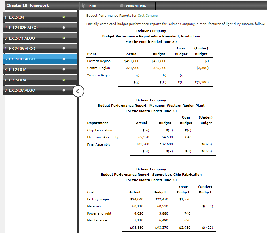The width and height of the screenshot is (267, 233).
Task: Collapse the question list panel
Action: tap(78, 91)
